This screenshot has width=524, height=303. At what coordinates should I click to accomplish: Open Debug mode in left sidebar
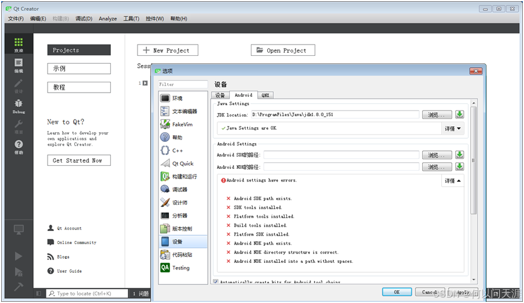(19, 106)
